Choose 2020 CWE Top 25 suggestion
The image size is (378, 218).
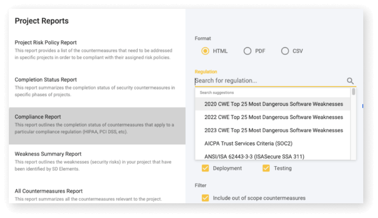273,104
